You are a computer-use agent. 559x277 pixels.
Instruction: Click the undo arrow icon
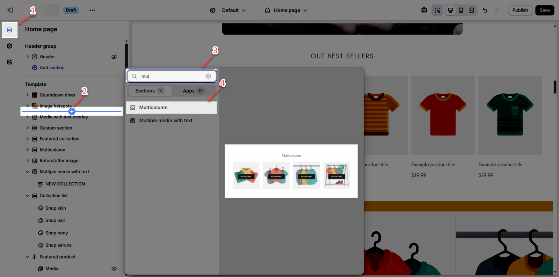click(x=485, y=10)
